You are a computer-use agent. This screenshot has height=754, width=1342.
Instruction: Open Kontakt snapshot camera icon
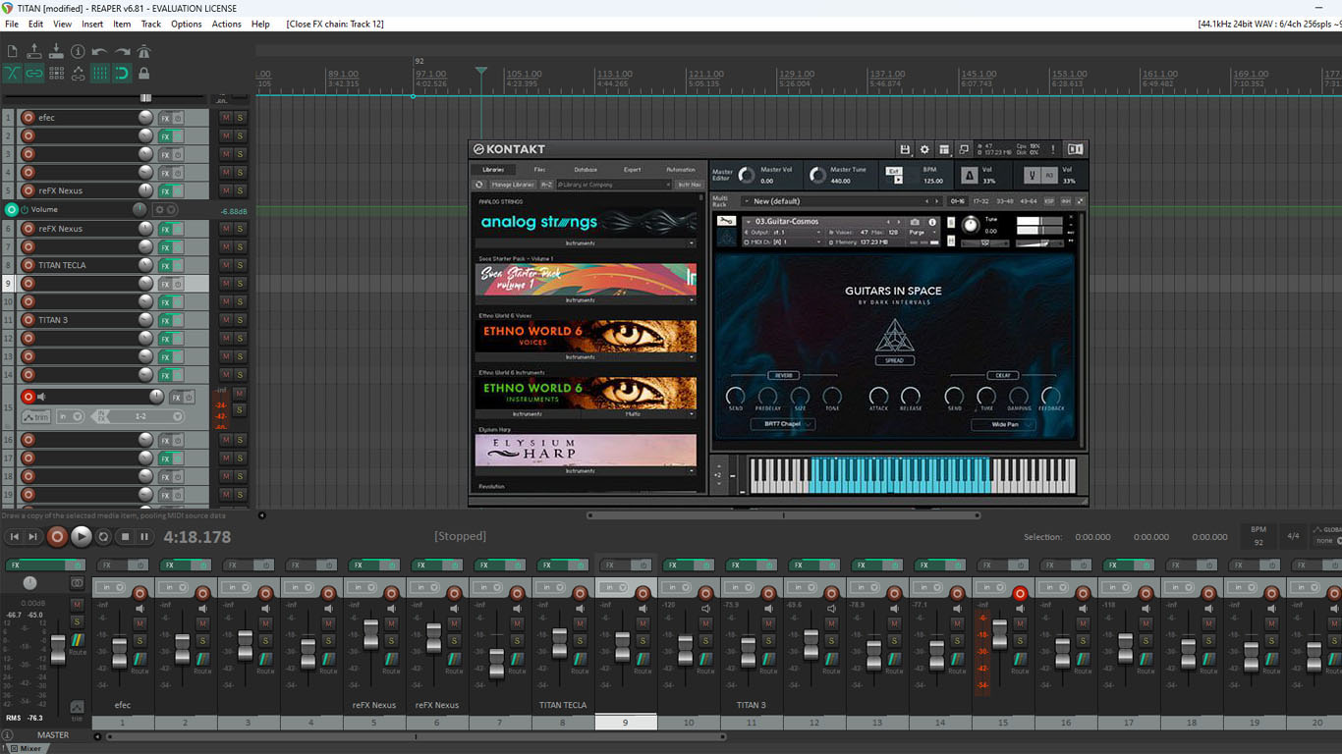[915, 222]
